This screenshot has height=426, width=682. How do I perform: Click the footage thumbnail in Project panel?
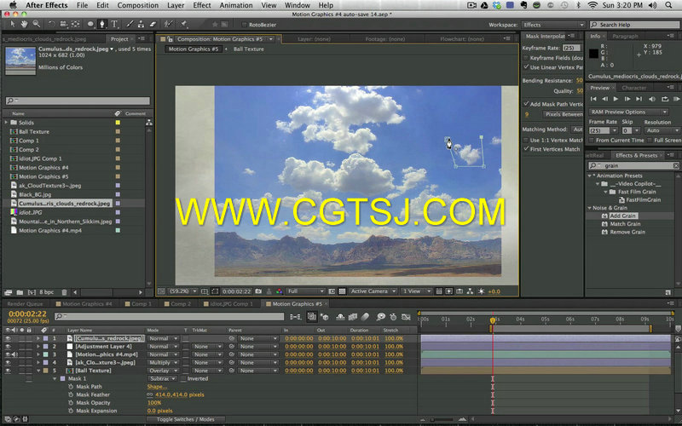(20, 60)
